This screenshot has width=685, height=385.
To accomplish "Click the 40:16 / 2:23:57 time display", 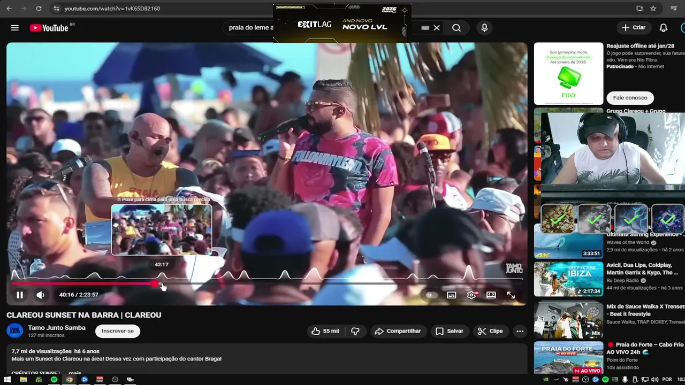I will pyautogui.click(x=79, y=295).
